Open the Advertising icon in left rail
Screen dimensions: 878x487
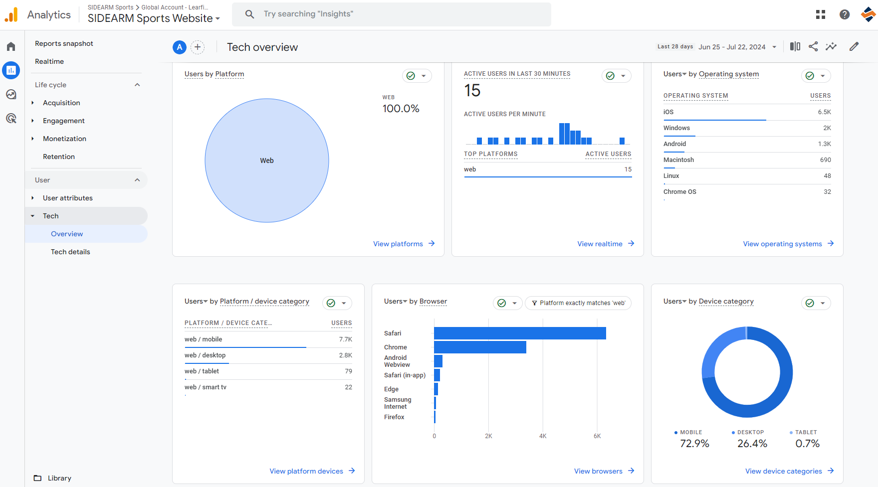[11, 118]
